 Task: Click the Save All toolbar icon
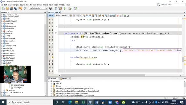tap(15, 8)
